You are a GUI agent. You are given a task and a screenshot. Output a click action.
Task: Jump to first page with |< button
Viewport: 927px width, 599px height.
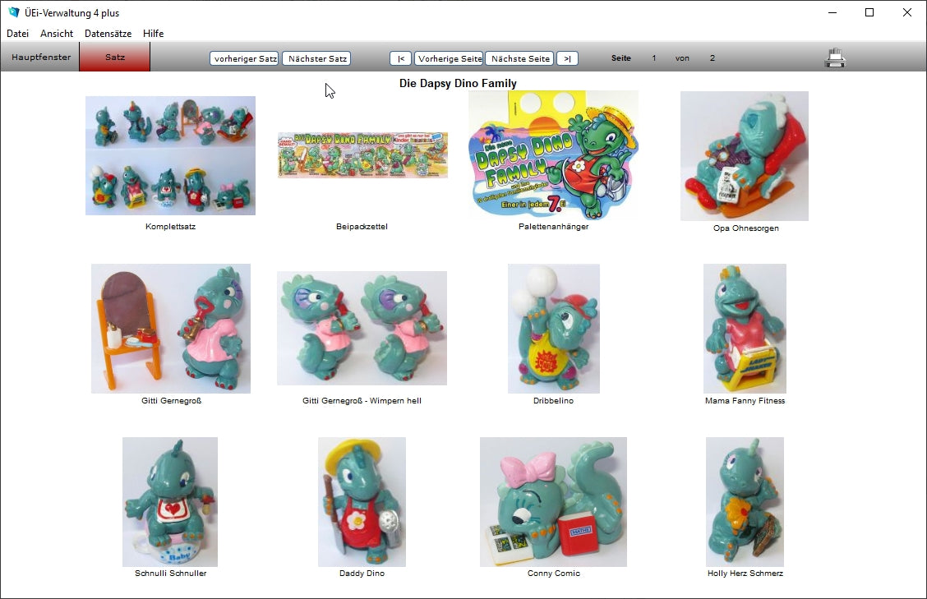(x=400, y=58)
